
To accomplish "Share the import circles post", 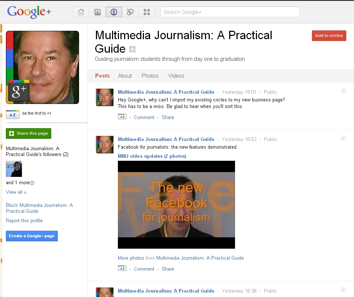I will pyautogui.click(x=168, y=117).
